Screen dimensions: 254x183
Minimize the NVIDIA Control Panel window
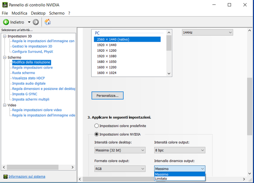214,5
